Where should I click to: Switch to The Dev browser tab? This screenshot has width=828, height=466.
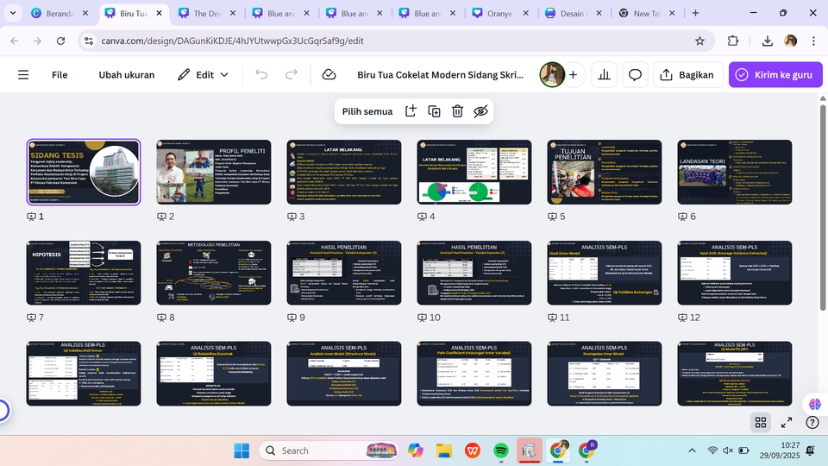207,13
